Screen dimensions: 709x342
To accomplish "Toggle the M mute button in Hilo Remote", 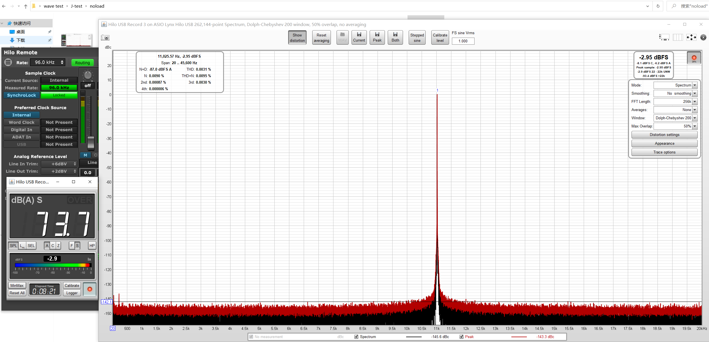I will pos(85,155).
